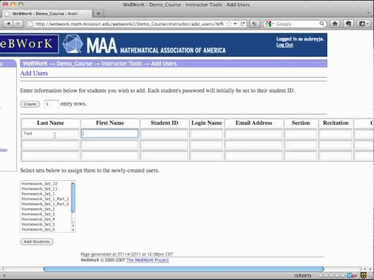Click the Google search magnifier icon
Image resolution: width=374 pixels, height=280 pixels.
tap(321, 24)
